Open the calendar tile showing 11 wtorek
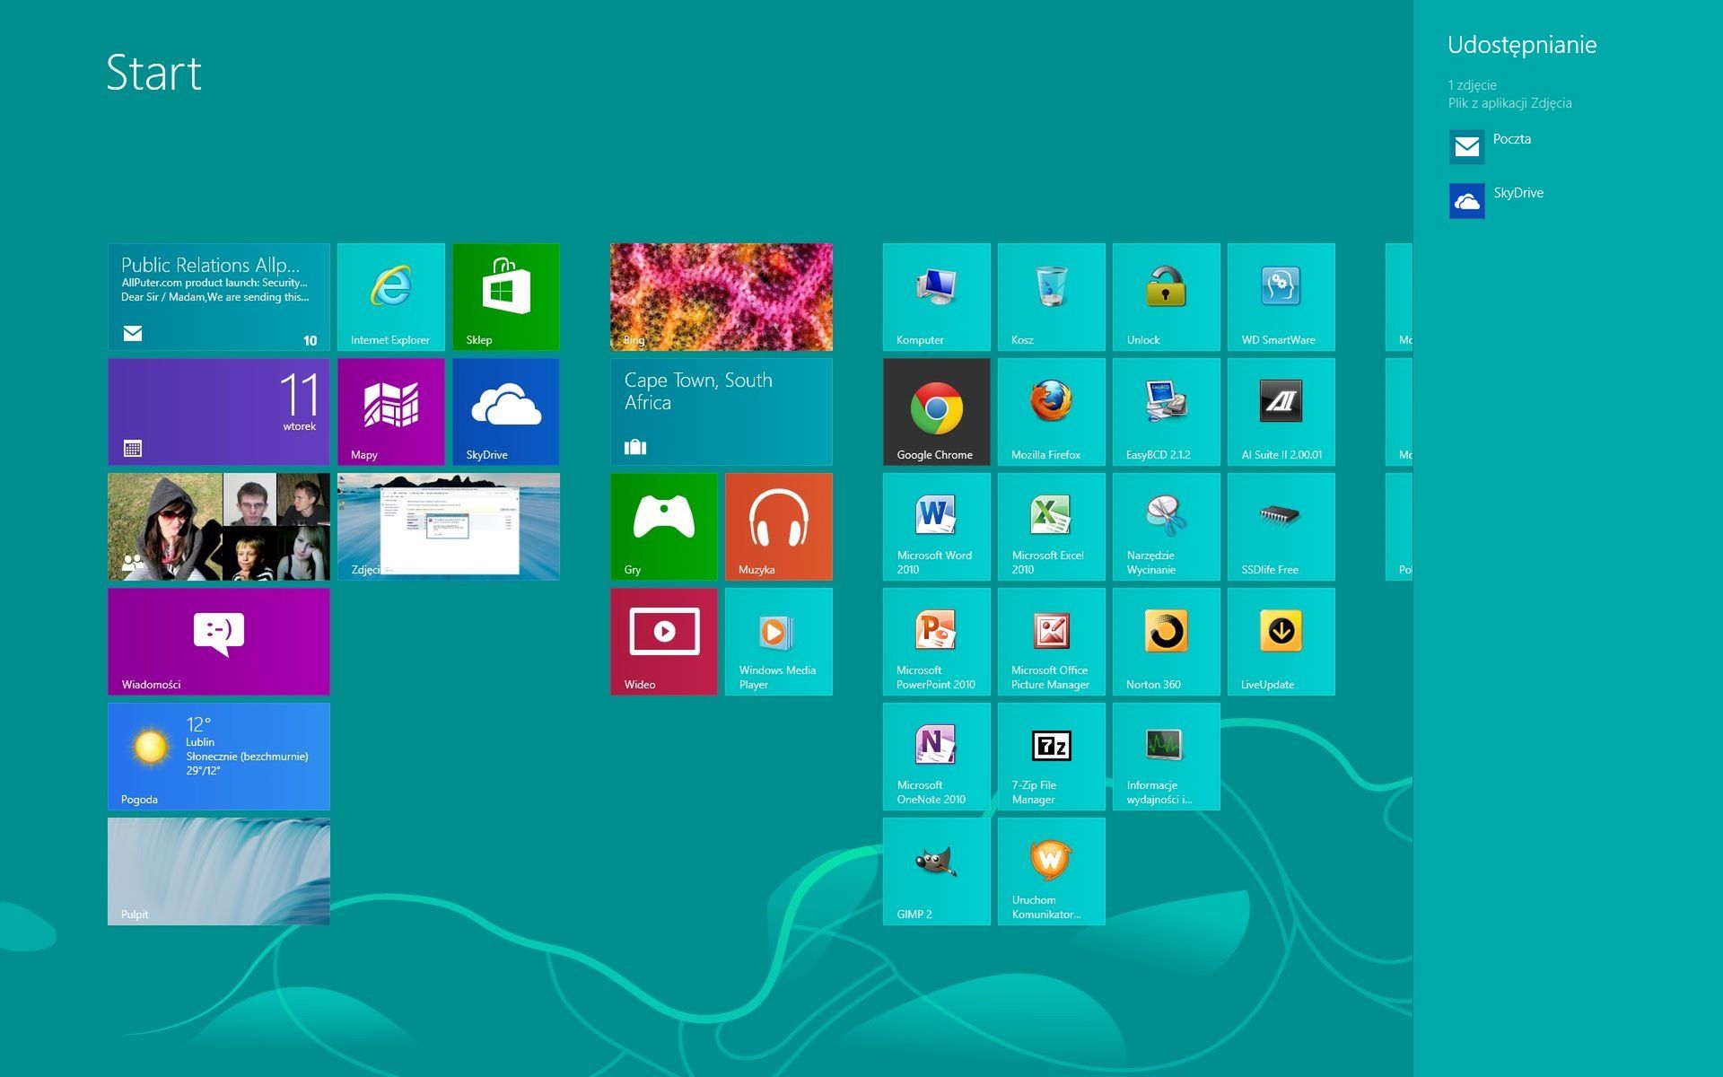The image size is (1723, 1077). click(x=219, y=412)
